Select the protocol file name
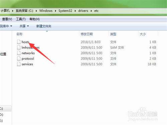 [x=28, y=59]
